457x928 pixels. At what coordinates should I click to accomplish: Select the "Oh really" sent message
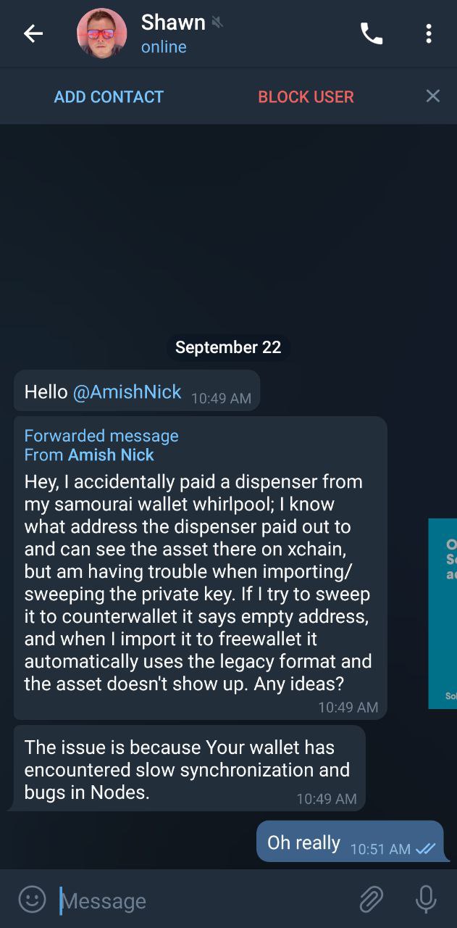point(351,842)
